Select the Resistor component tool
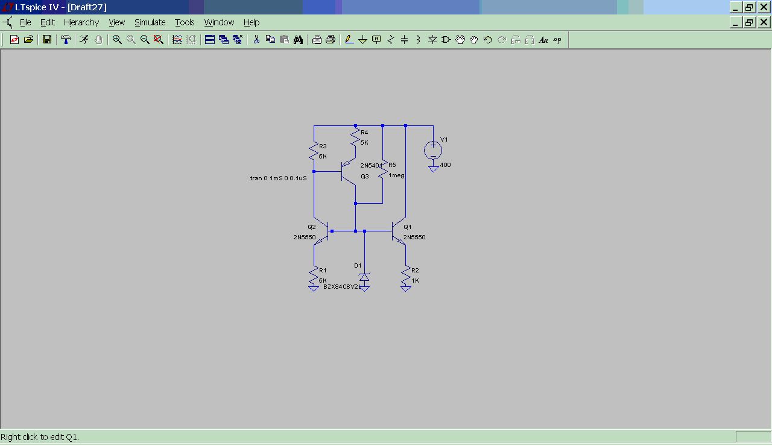 (390, 40)
